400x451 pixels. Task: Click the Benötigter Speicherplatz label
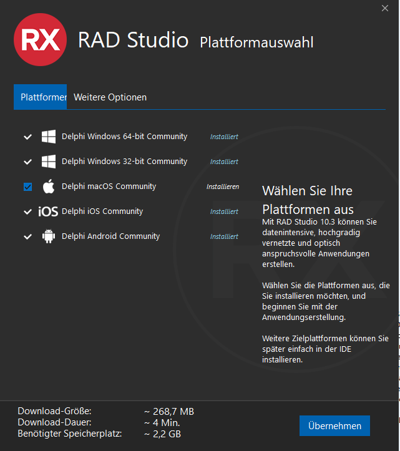click(x=70, y=434)
